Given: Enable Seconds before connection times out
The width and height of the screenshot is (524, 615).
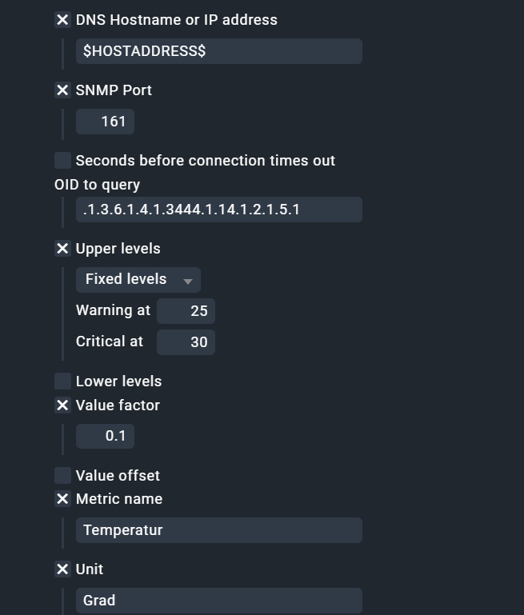Looking at the screenshot, I should click(x=62, y=161).
